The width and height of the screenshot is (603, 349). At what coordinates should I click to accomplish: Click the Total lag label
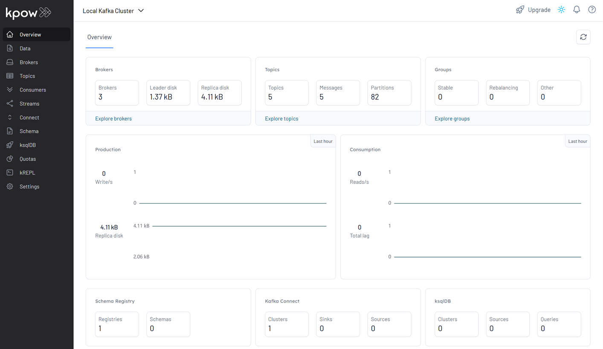(x=359, y=236)
